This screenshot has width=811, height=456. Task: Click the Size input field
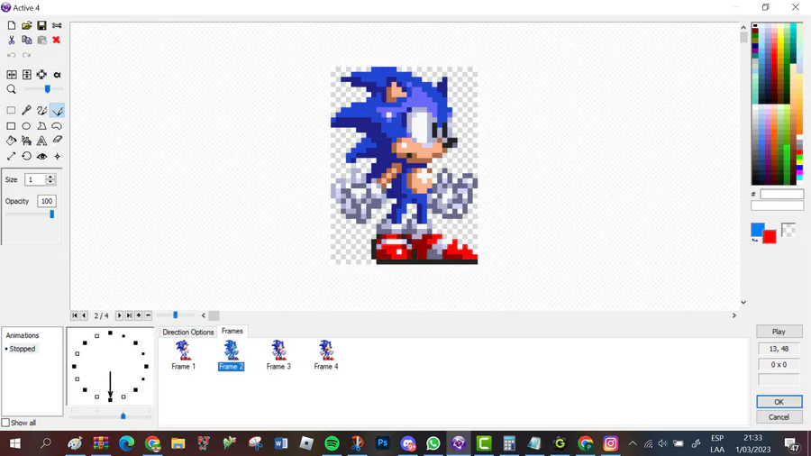pyautogui.click(x=36, y=179)
